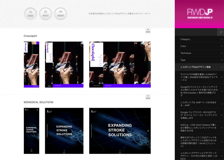The width and height of the screenshot is (224, 160).
Task: Expand the Category menu
Action: [x=200, y=39]
